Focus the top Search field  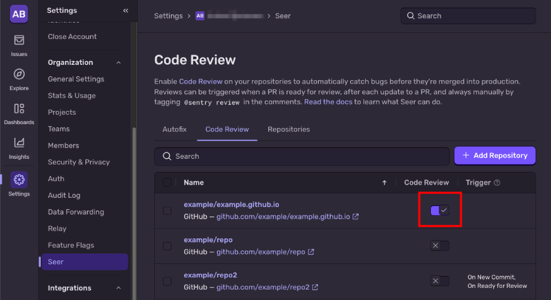pyautogui.click(x=468, y=16)
